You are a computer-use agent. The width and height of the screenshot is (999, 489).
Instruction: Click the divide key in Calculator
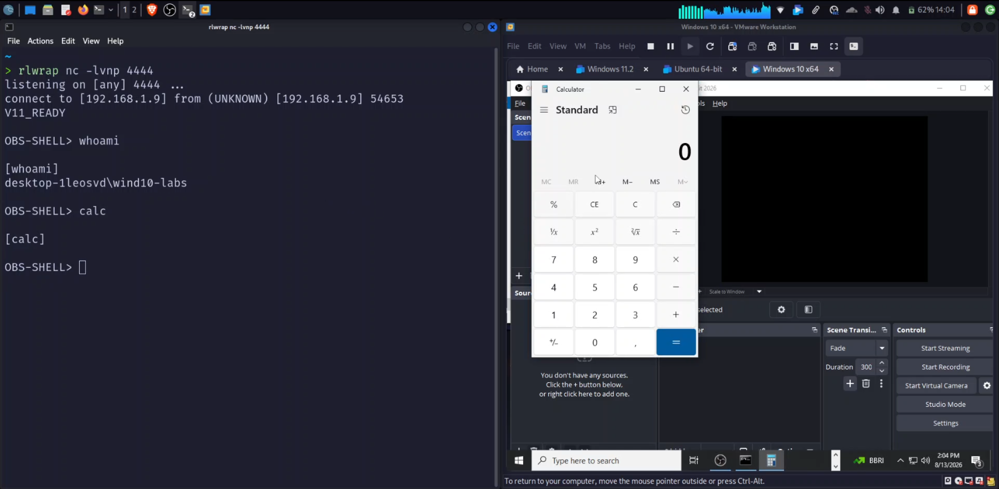[x=676, y=232]
